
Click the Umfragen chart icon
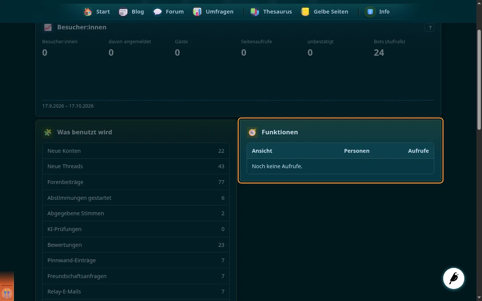[197, 12]
